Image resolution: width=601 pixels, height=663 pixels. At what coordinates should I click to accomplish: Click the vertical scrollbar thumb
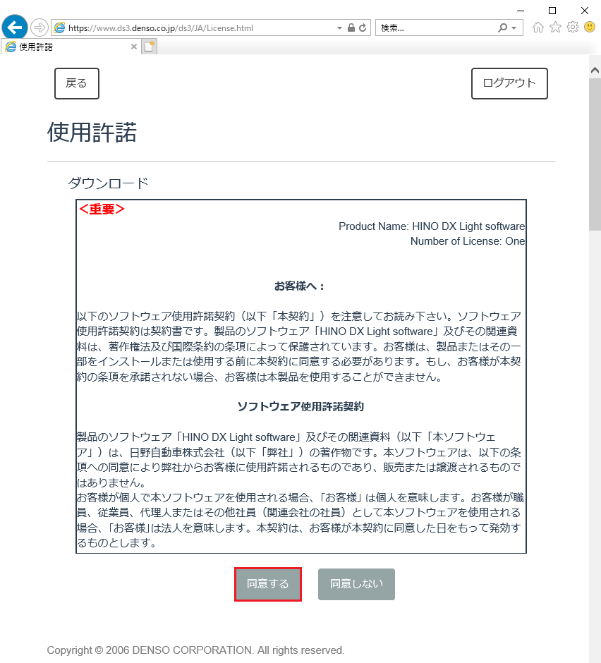[595, 154]
